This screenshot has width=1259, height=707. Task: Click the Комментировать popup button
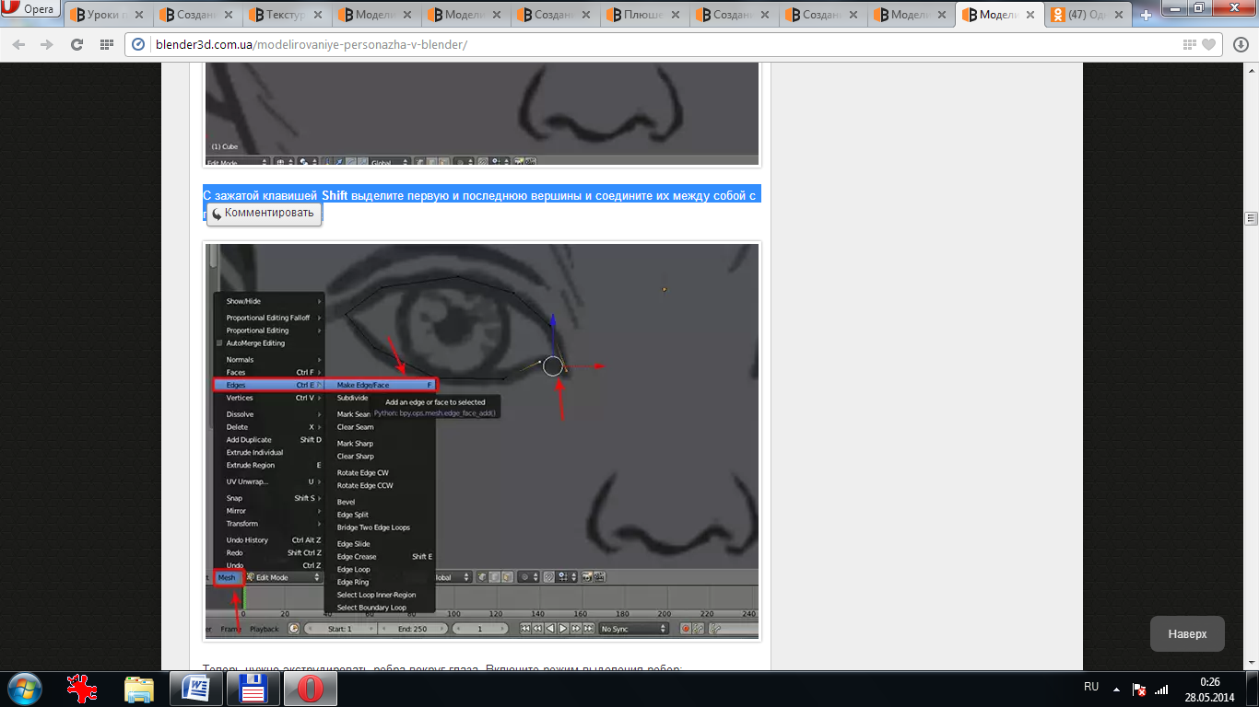coord(264,213)
